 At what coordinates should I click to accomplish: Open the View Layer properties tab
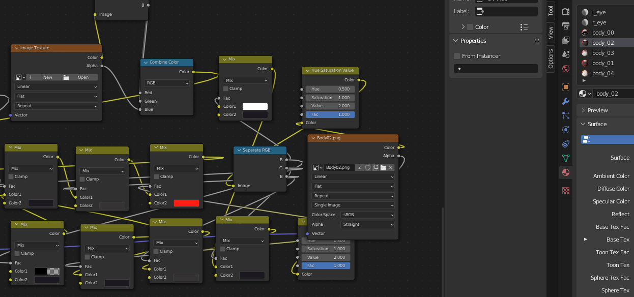click(566, 40)
